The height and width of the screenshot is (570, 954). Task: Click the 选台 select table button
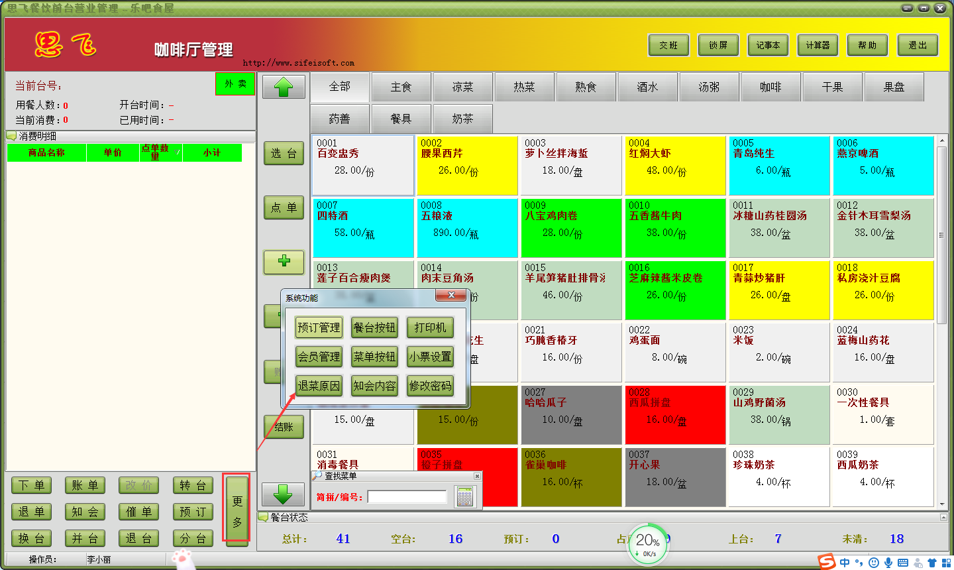284,153
